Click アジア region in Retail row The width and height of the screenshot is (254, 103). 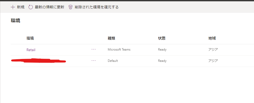coord(213,50)
